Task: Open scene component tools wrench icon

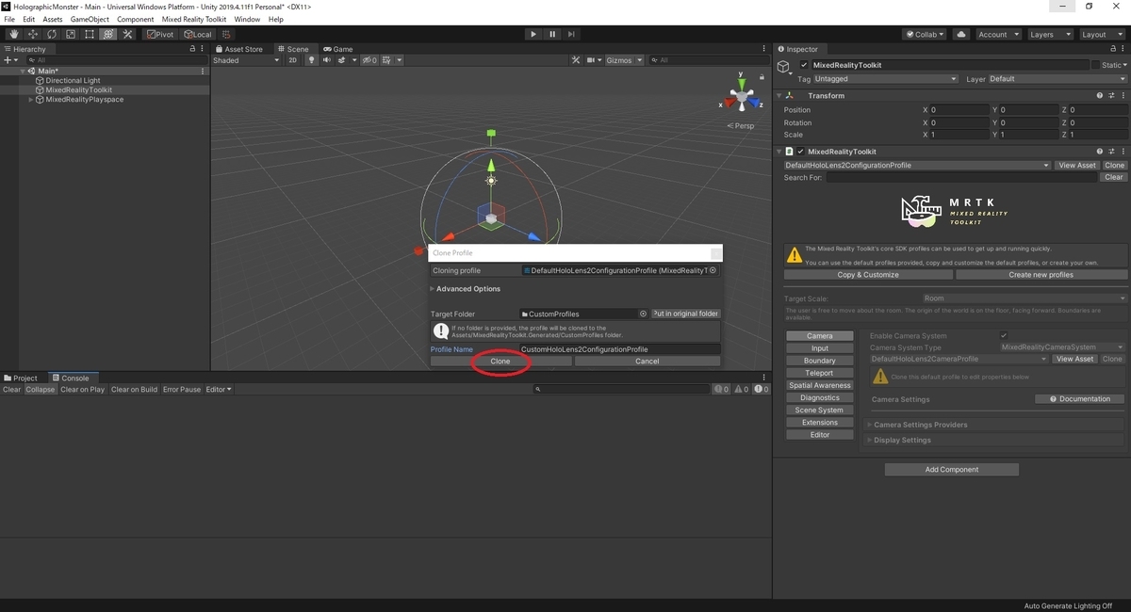Action: pos(576,60)
